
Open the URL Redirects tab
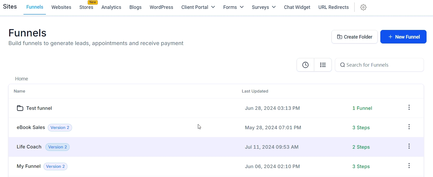tap(333, 7)
